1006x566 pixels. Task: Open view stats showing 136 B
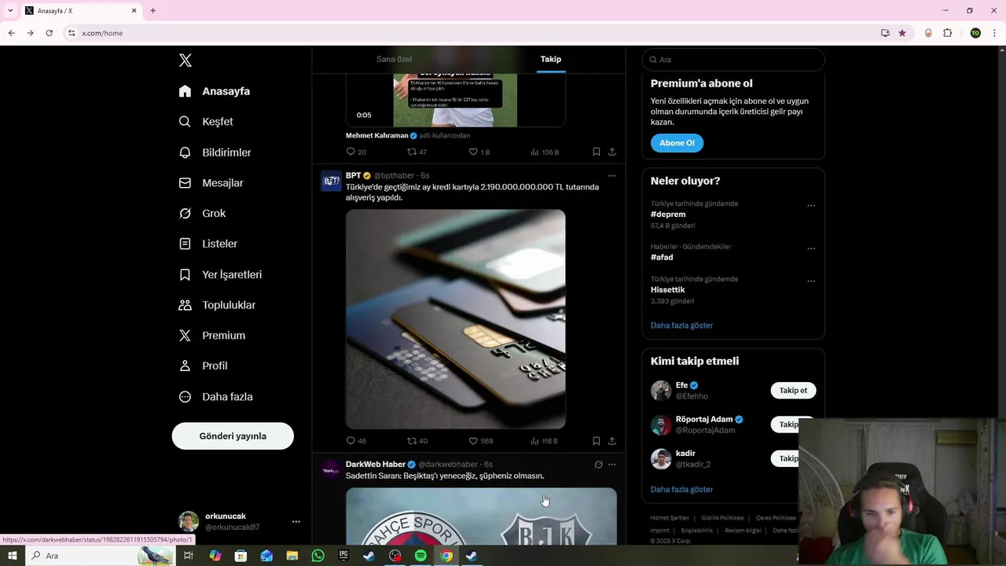coord(544,152)
